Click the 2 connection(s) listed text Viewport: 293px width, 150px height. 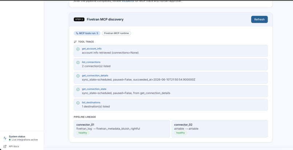click(x=96, y=66)
